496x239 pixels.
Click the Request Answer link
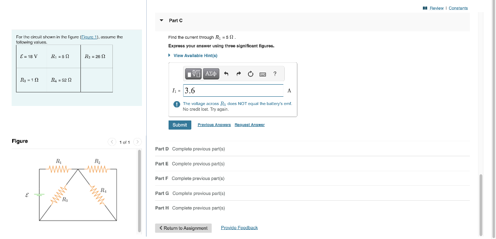click(x=249, y=125)
